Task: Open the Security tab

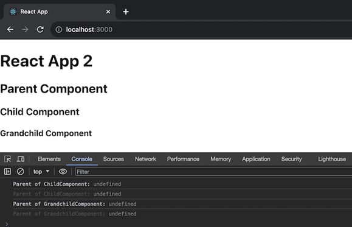Action: 292,159
